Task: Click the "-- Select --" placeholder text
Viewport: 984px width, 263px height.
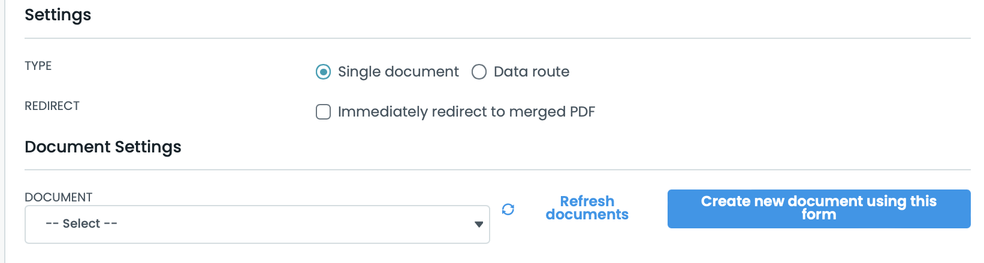Action: point(82,224)
